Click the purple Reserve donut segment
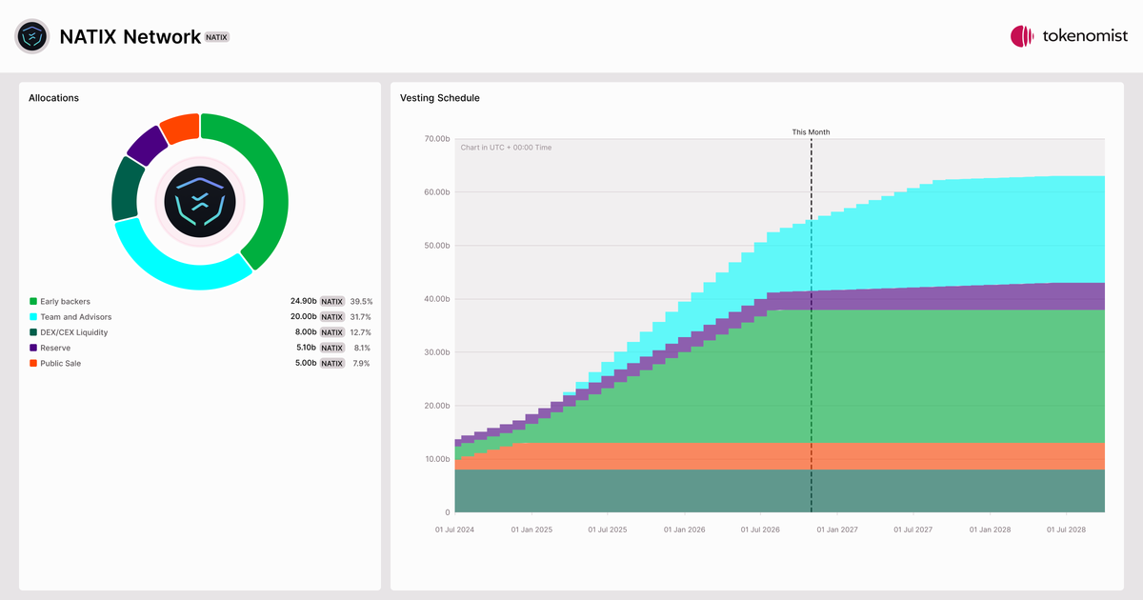The height and width of the screenshot is (600, 1143). coord(148,145)
